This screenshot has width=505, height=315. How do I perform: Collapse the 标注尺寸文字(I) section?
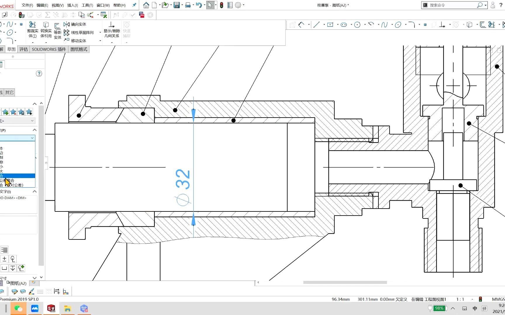pos(34,191)
